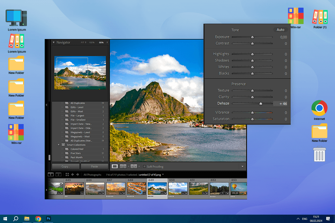
Task: Set Navigator zoom to 100%
Action: 91,43
